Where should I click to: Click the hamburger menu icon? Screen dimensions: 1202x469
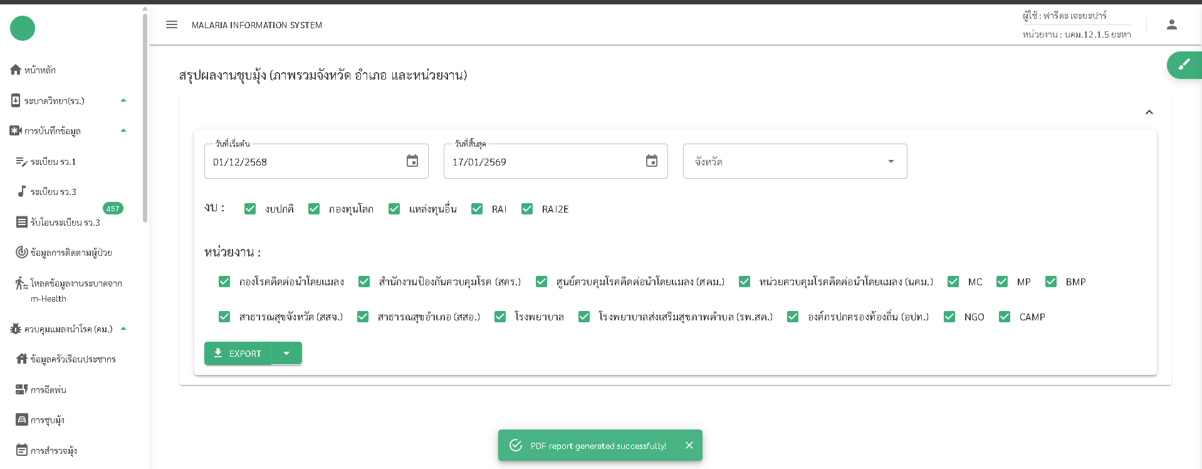click(x=172, y=24)
